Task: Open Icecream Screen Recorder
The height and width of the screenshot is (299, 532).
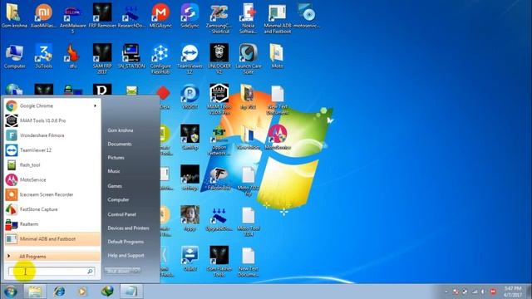Action: coord(52,194)
